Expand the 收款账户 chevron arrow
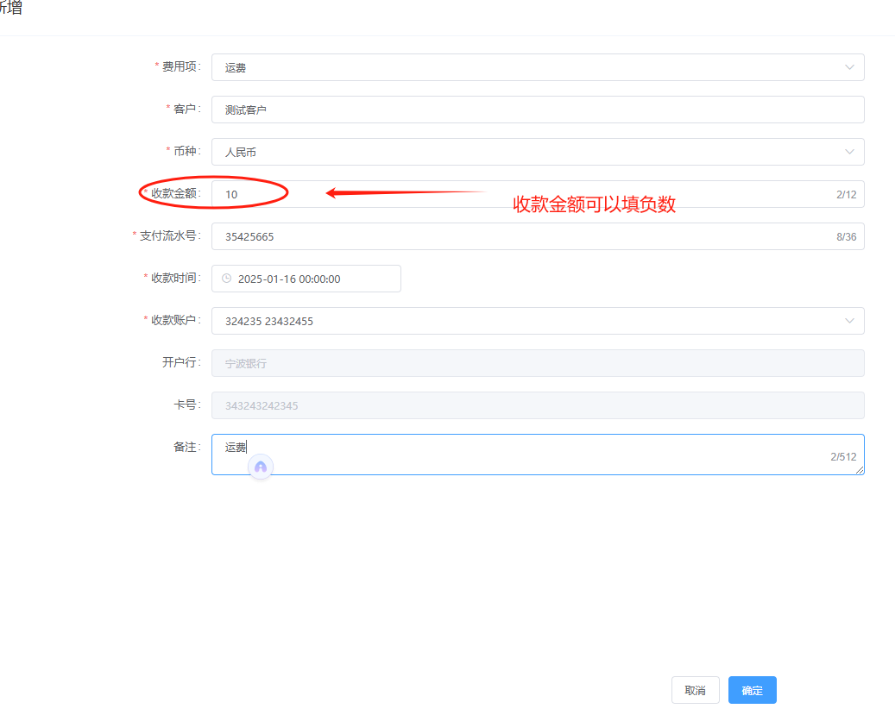 pos(849,321)
